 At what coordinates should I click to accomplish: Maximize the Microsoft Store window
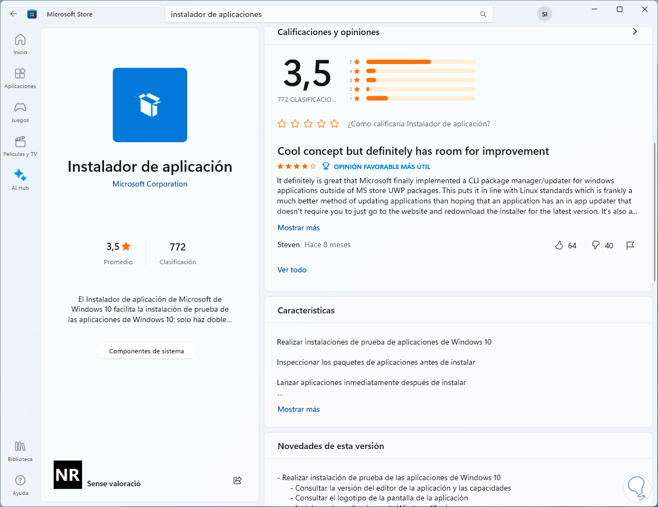click(620, 9)
